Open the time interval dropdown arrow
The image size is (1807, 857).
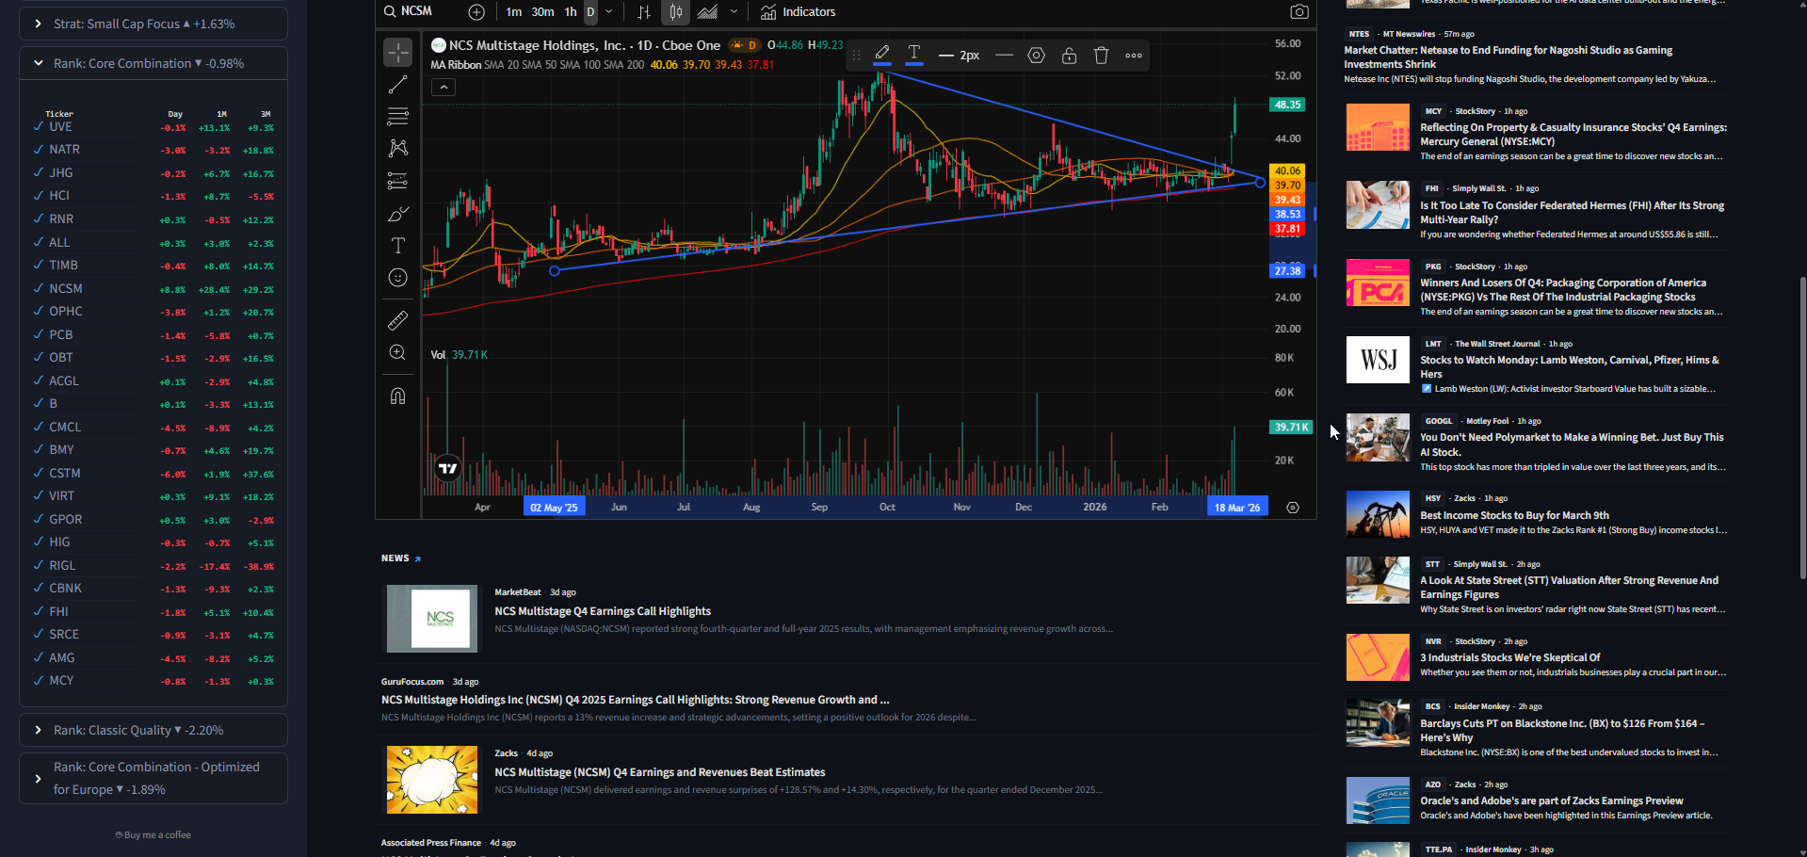[x=609, y=12]
